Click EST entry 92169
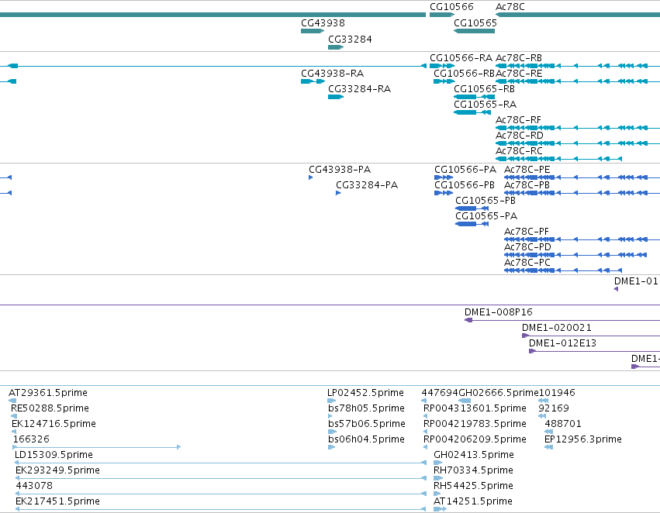 pyautogui.click(x=554, y=408)
